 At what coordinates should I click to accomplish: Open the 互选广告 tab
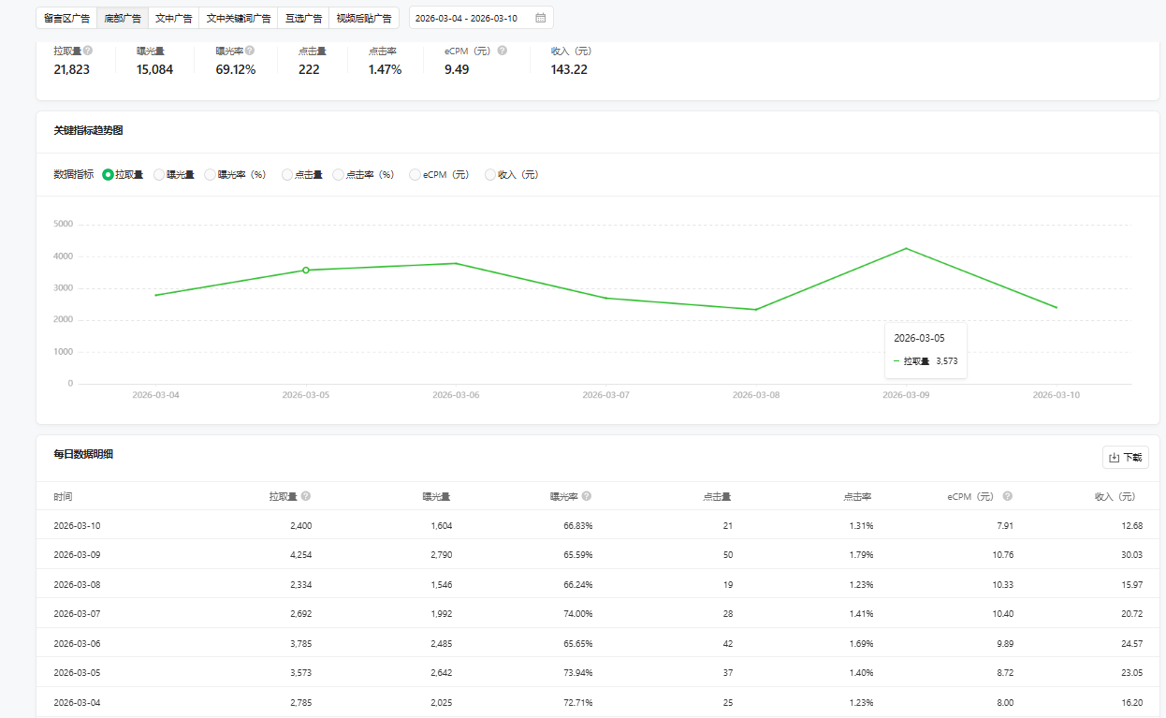tap(303, 18)
